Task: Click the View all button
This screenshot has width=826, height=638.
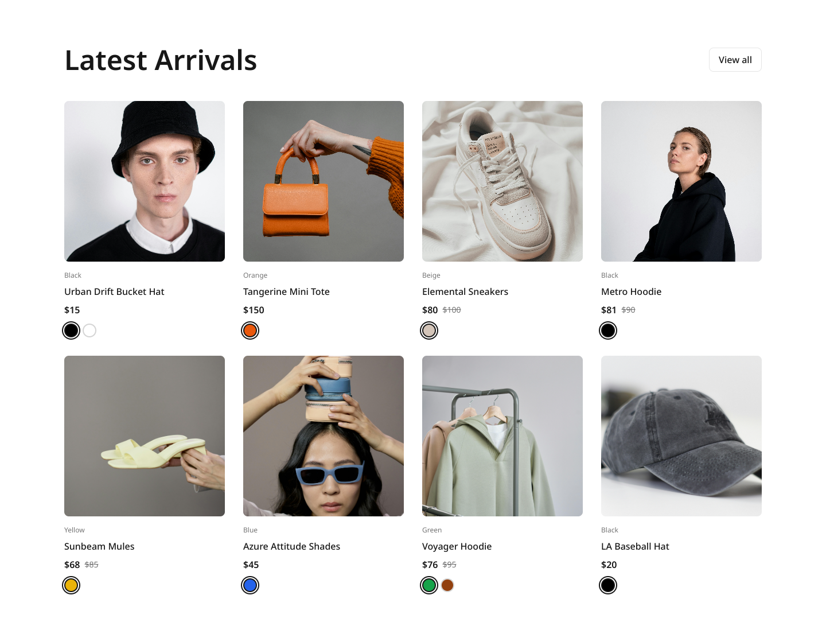Action: coord(735,60)
